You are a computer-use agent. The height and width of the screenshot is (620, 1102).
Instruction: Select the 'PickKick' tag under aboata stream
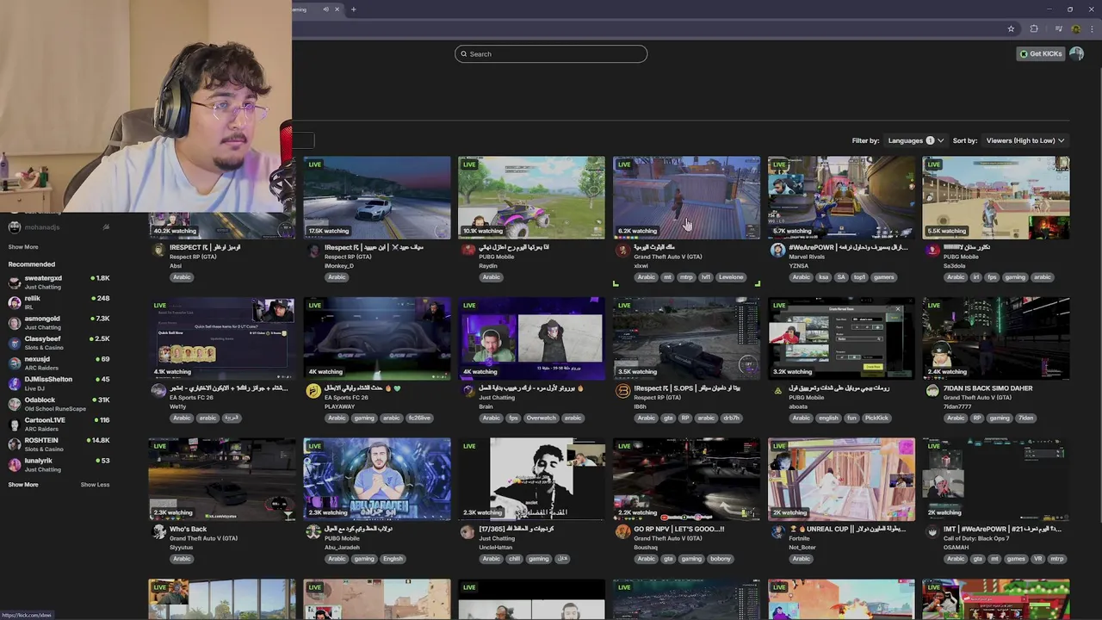(x=876, y=418)
